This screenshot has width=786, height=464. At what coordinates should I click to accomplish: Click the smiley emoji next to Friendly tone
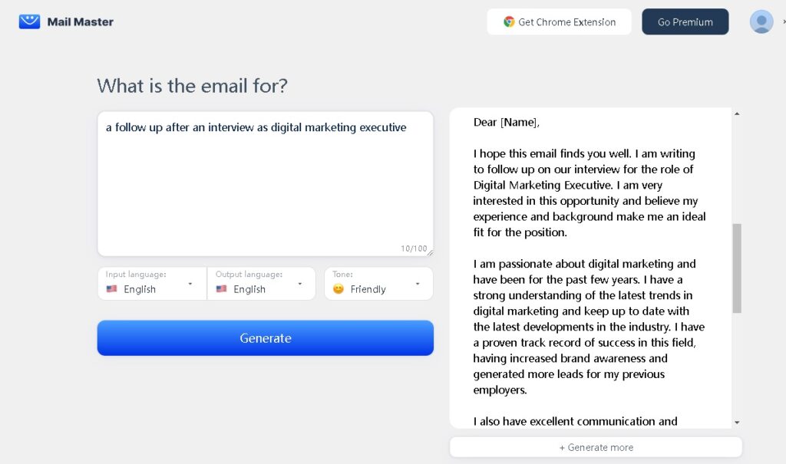click(339, 289)
